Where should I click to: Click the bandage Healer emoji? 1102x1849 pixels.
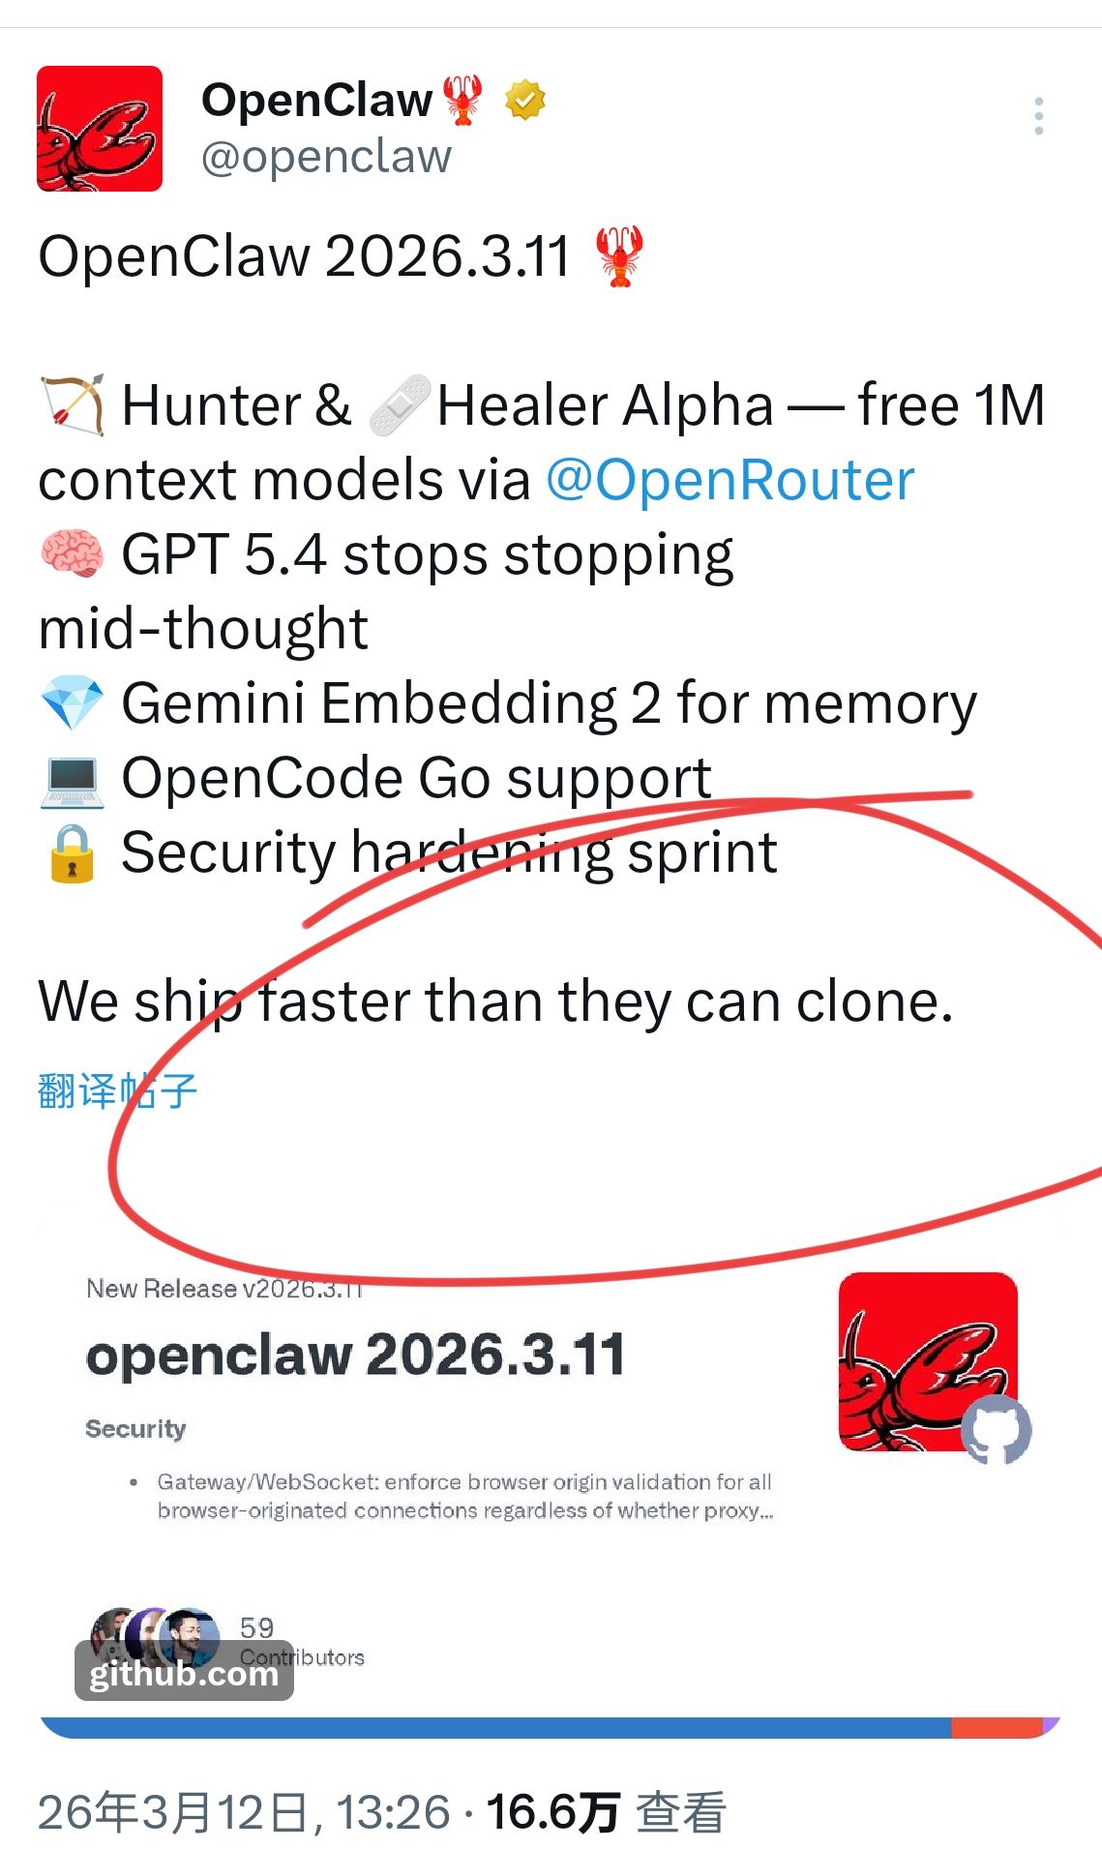pyautogui.click(x=400, y=405)
